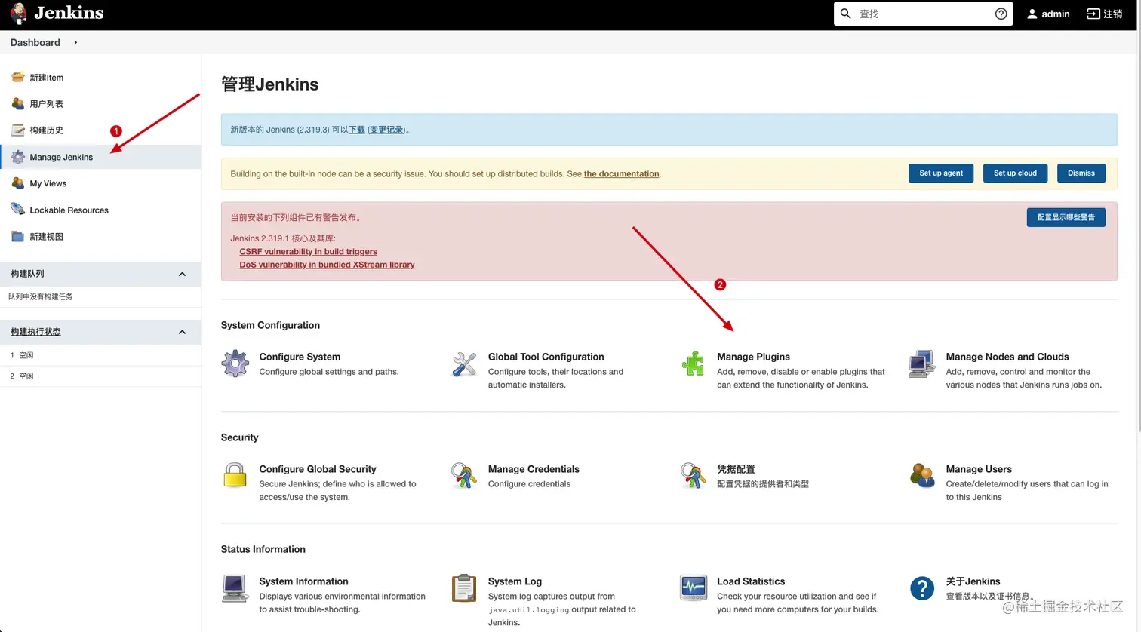Click the Manage Credentials keys icon

[464, 476]
